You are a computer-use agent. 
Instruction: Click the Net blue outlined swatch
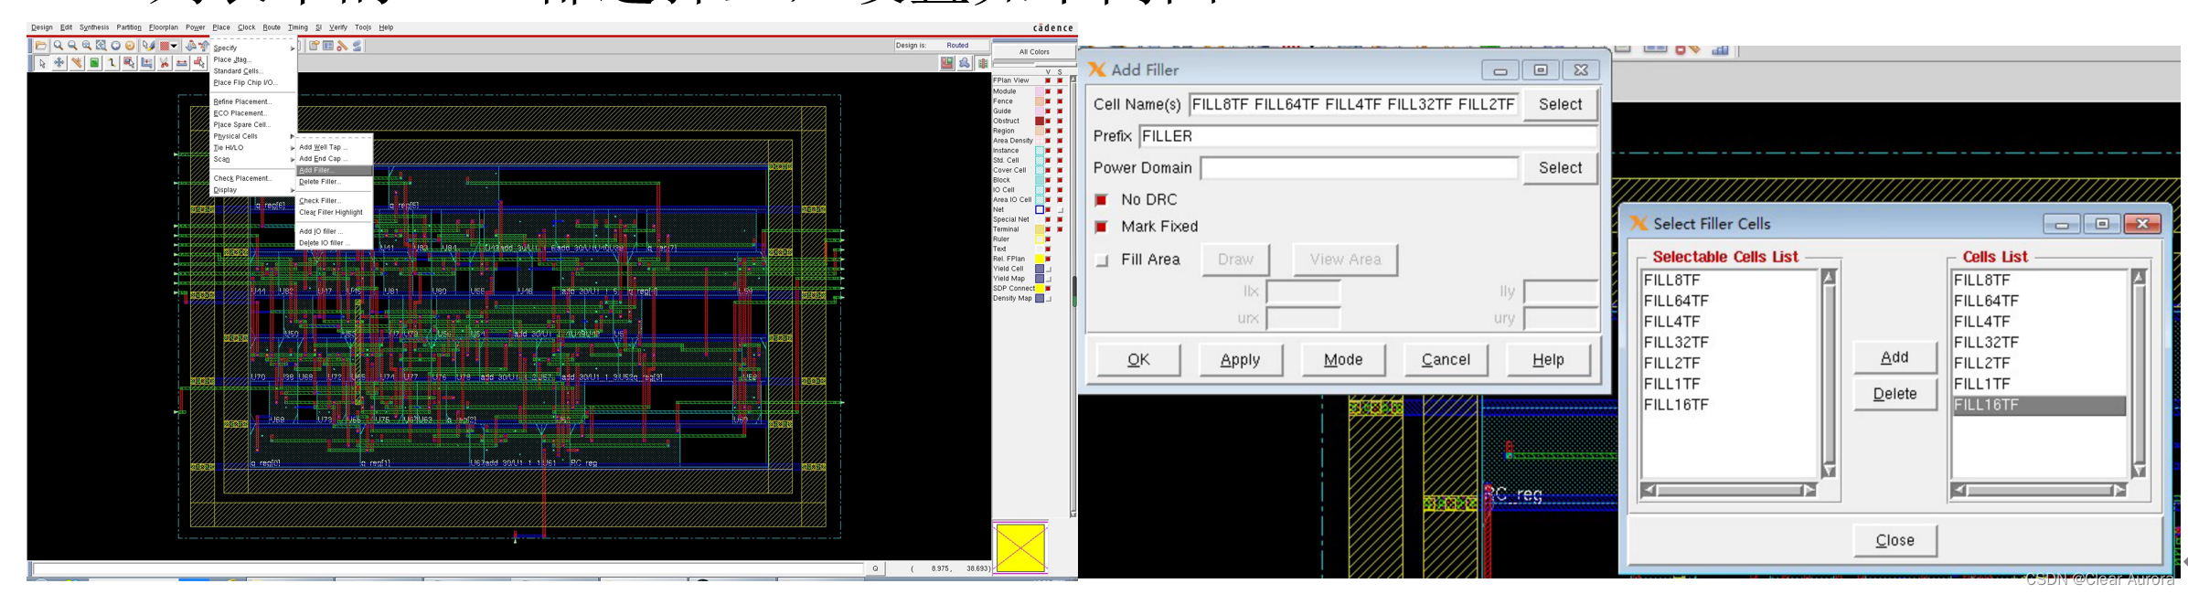(1040, 210)
